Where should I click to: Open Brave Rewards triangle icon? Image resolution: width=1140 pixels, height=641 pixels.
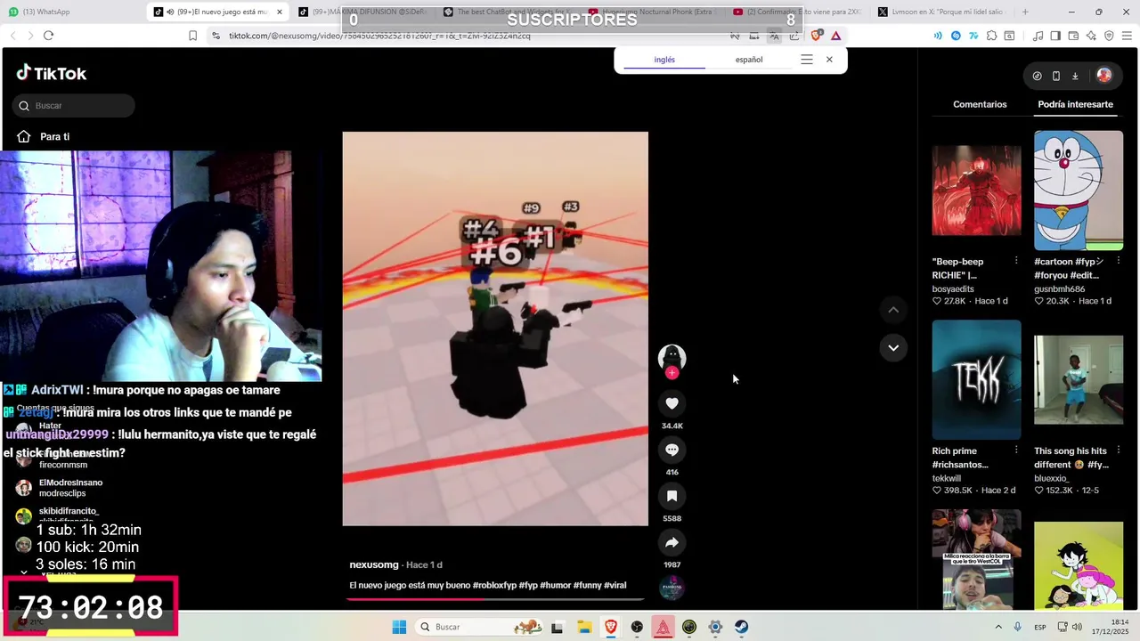[x=836, y=36]
